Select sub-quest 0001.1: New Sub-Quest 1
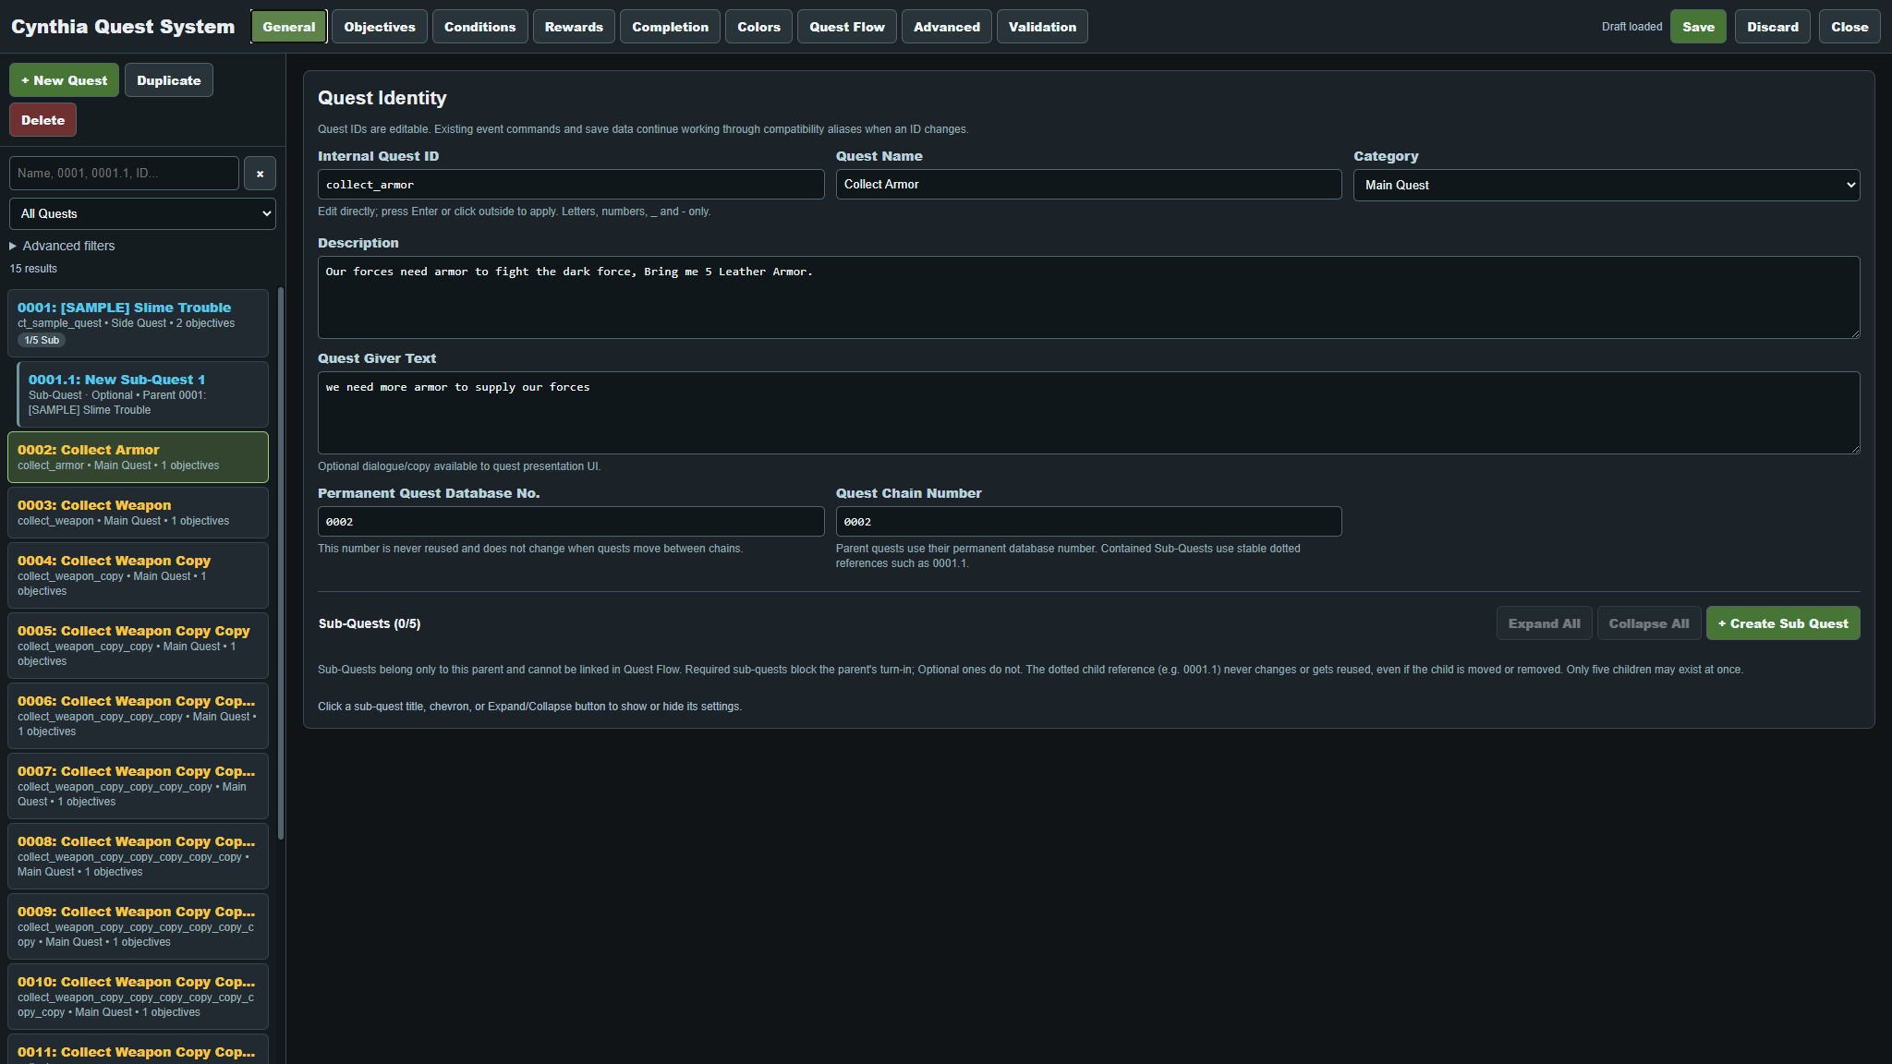The image size is (1892, 1064). pyautogui.click(x=143, y=394)
